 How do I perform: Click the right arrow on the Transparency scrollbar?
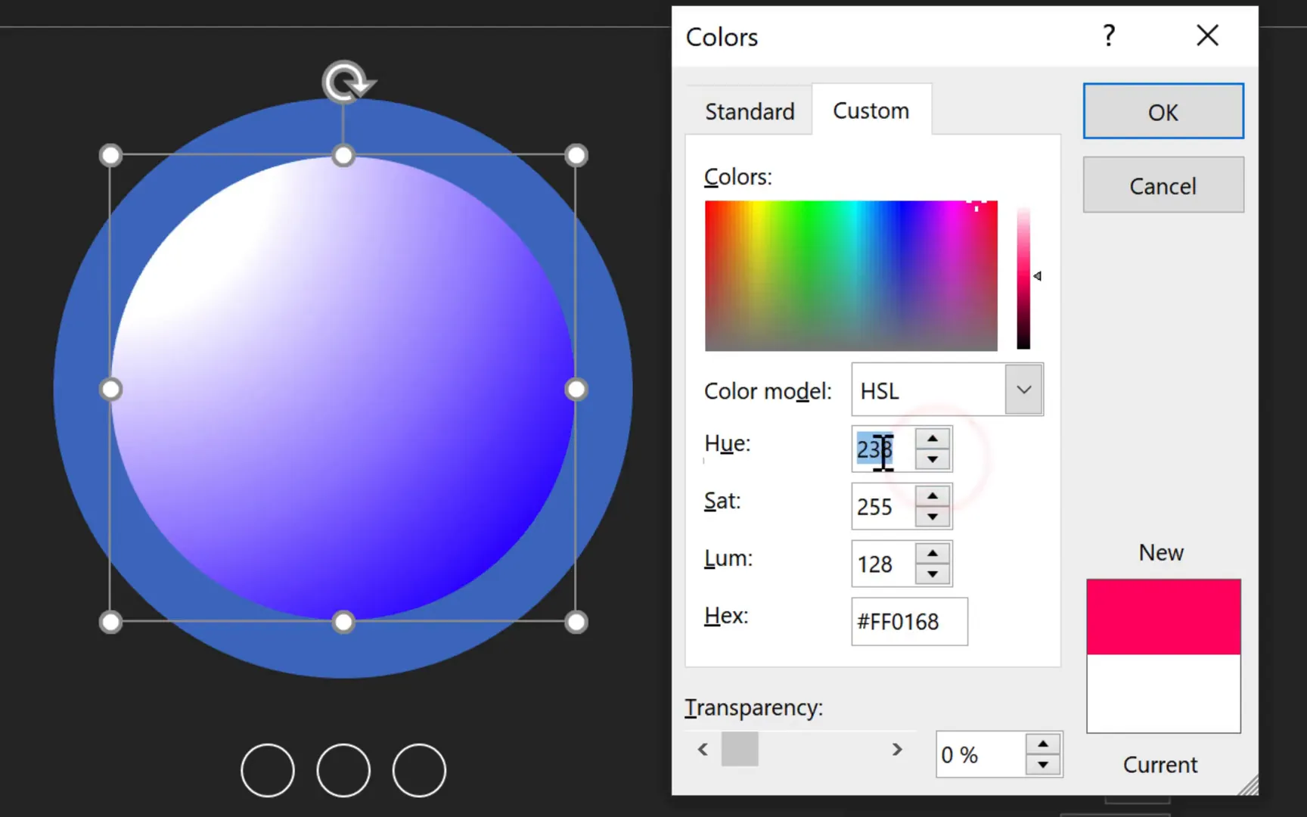(897, 749)
